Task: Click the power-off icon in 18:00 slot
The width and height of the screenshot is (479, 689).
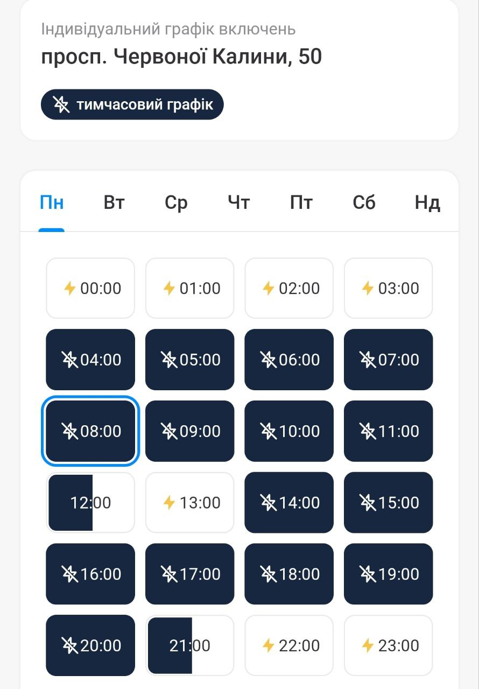Action: (269, 574)
